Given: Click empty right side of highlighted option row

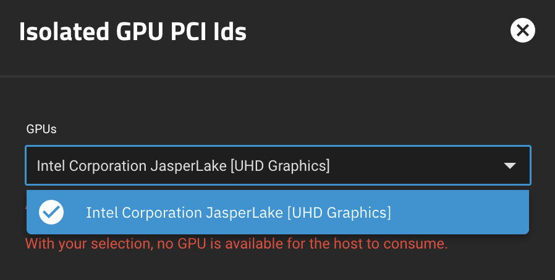Looking at the screenshot, I should (460, 212).
